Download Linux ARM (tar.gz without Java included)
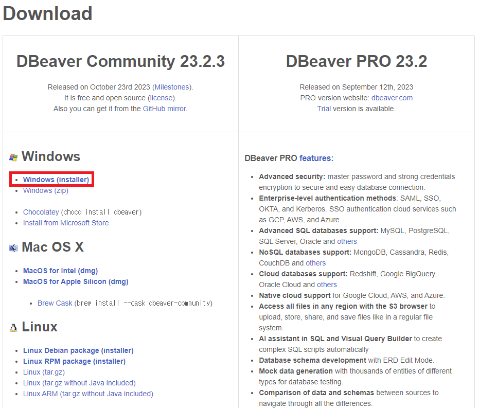 (x=88, y=394)
